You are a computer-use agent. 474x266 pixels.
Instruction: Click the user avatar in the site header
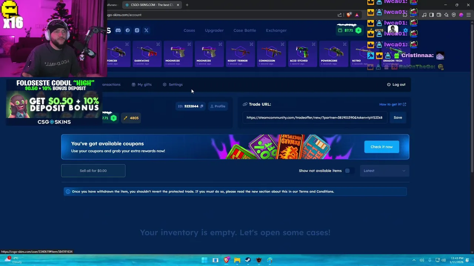(x=393, y=30)
